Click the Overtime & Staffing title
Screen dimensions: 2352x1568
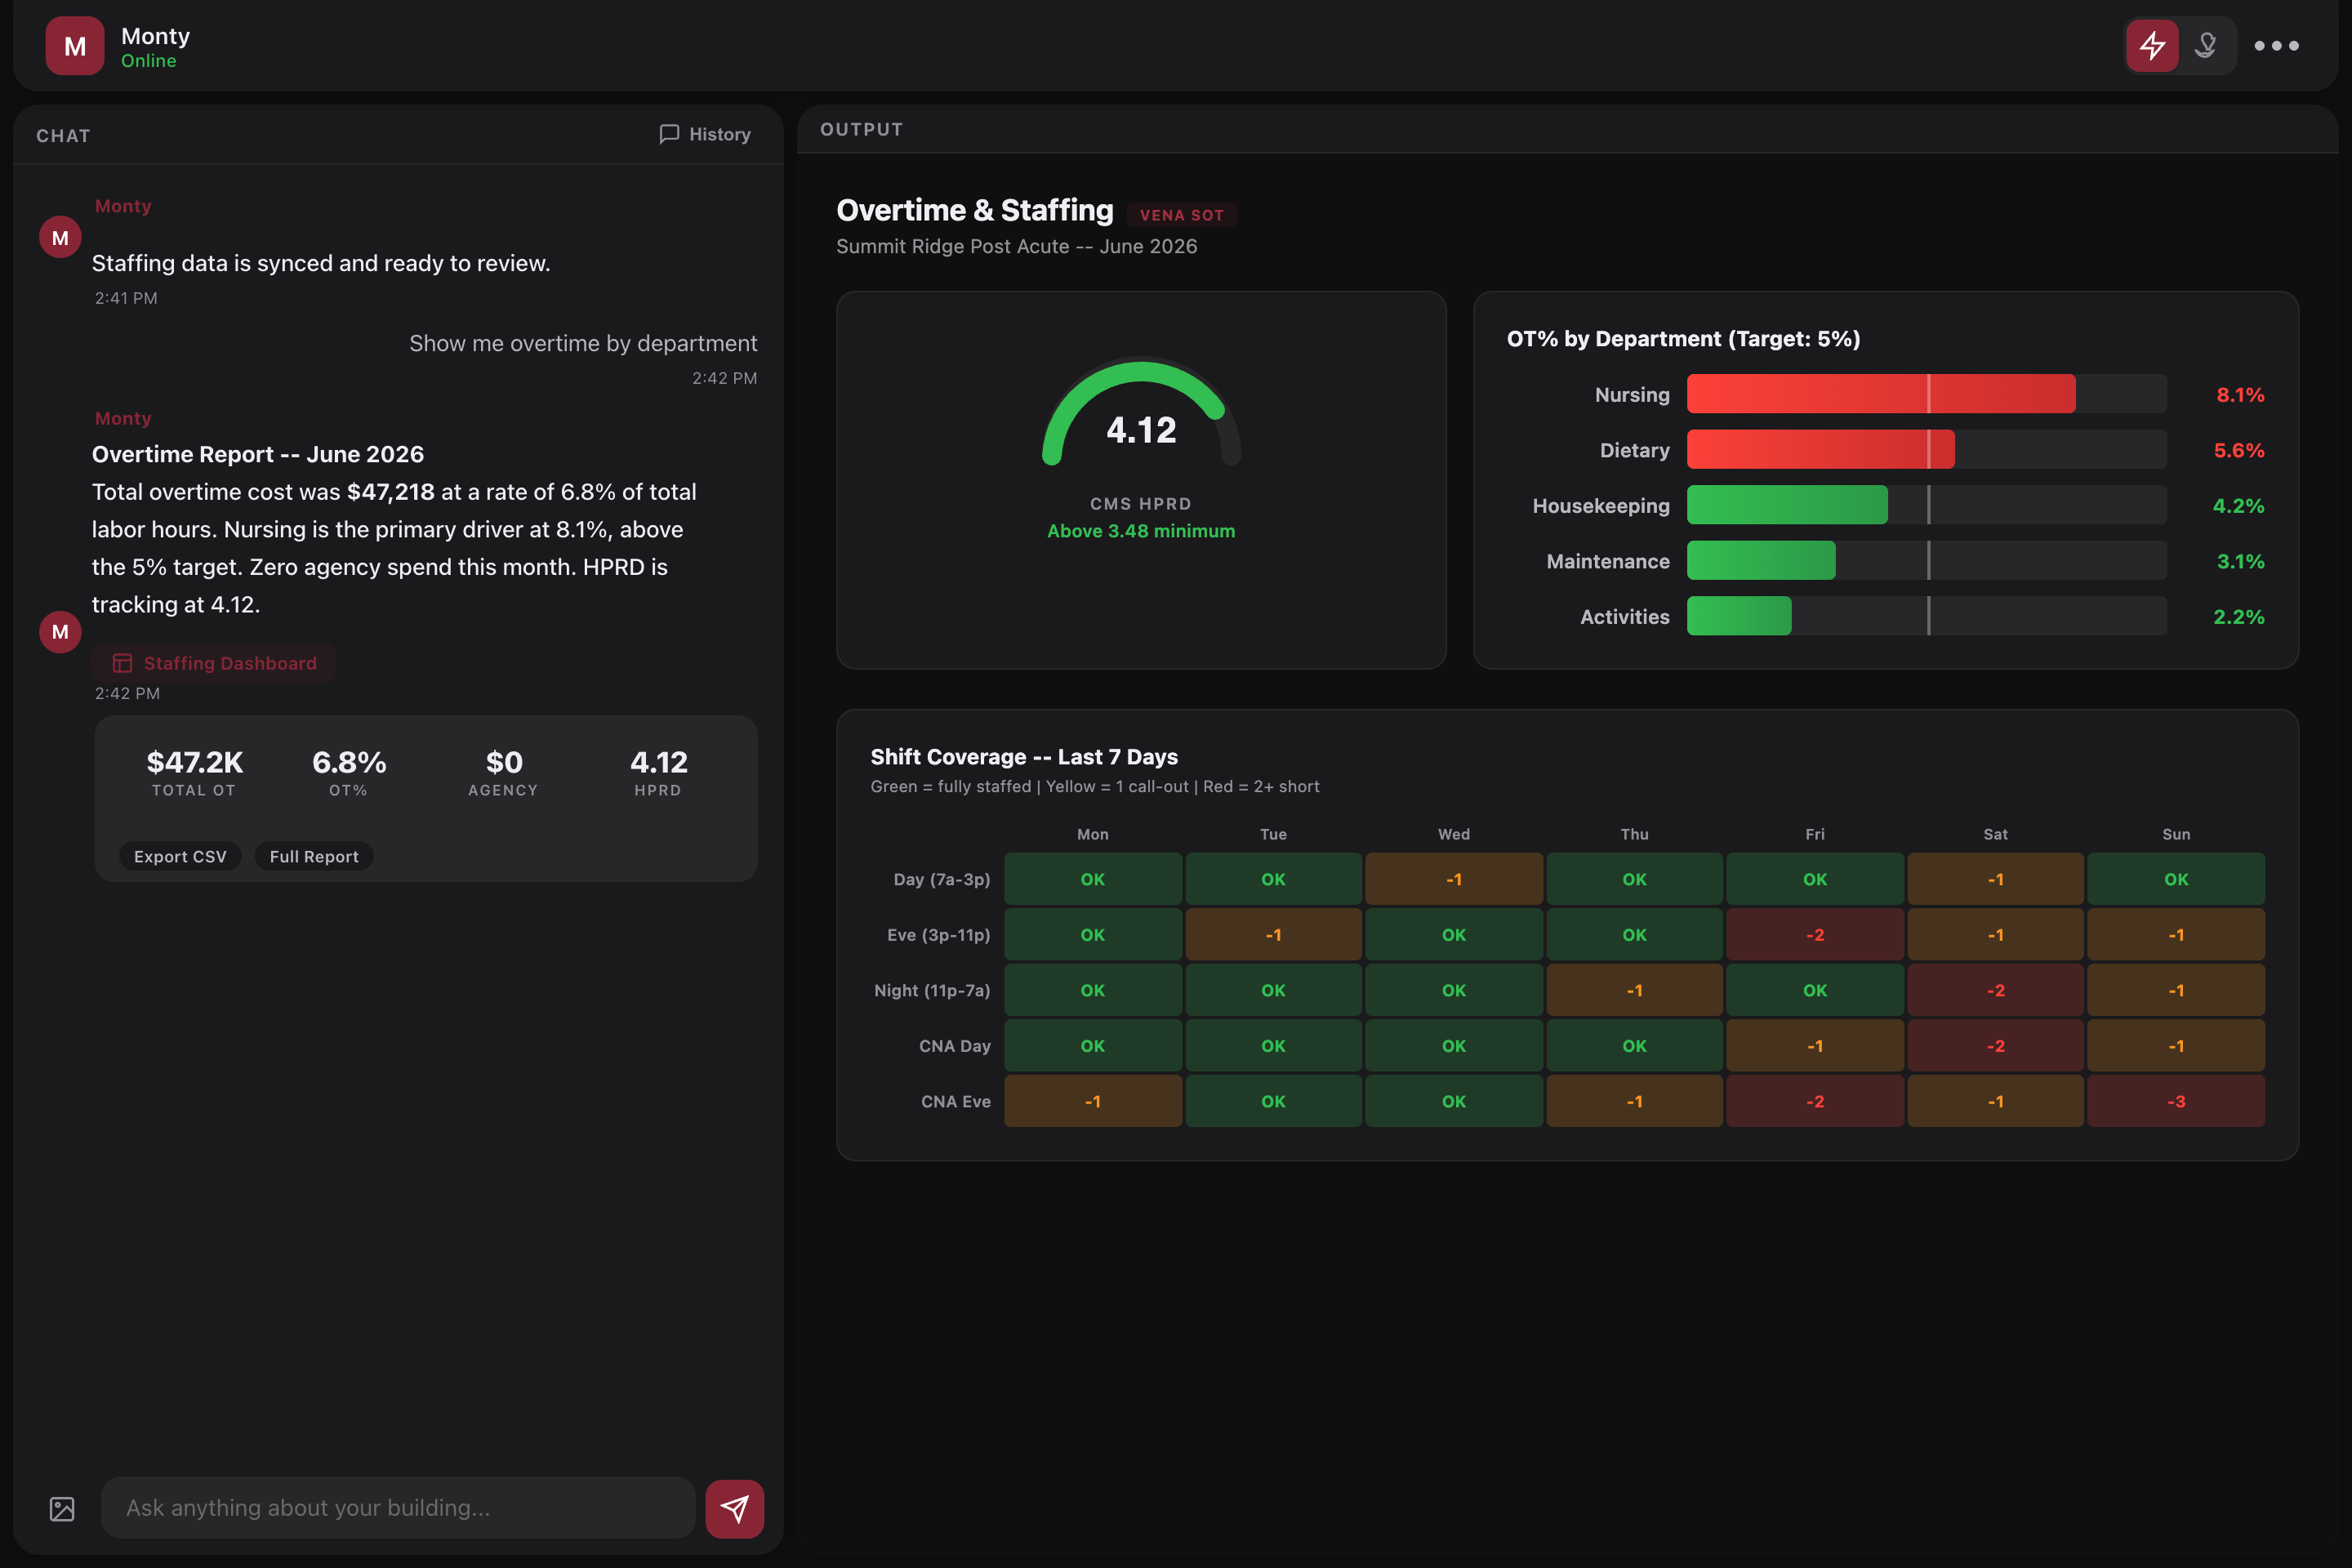[974, 210]
